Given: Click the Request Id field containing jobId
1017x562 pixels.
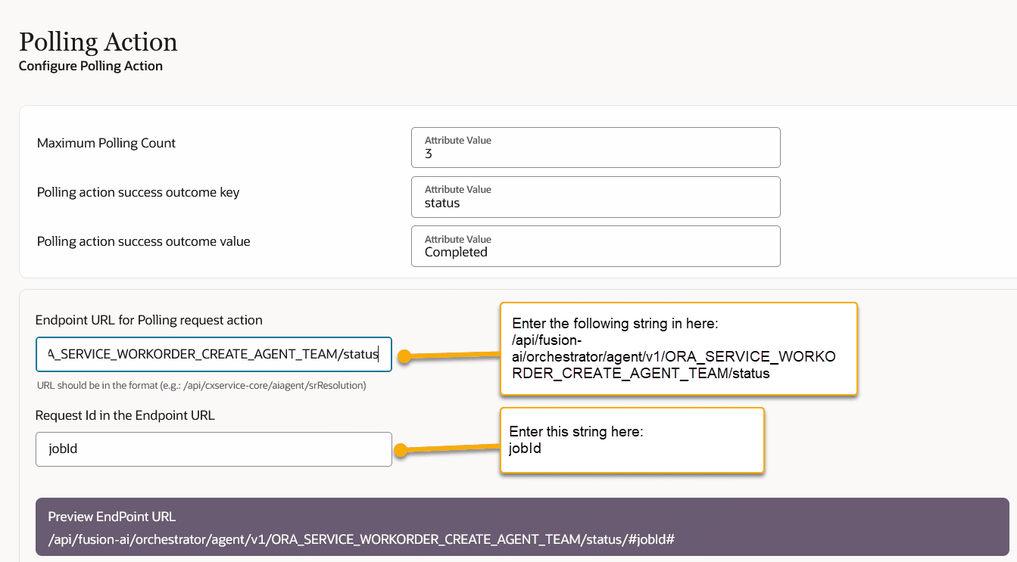Looking at the screenshot, I should (x=214, y=449).
